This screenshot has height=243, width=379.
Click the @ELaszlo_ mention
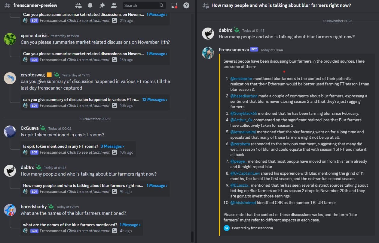pos(240,185)
